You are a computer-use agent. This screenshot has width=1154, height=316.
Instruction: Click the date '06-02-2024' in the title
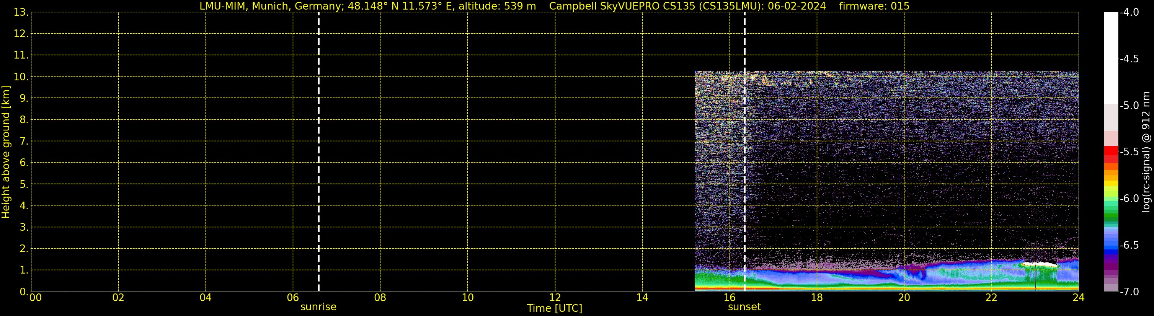(x=797, y=6)
